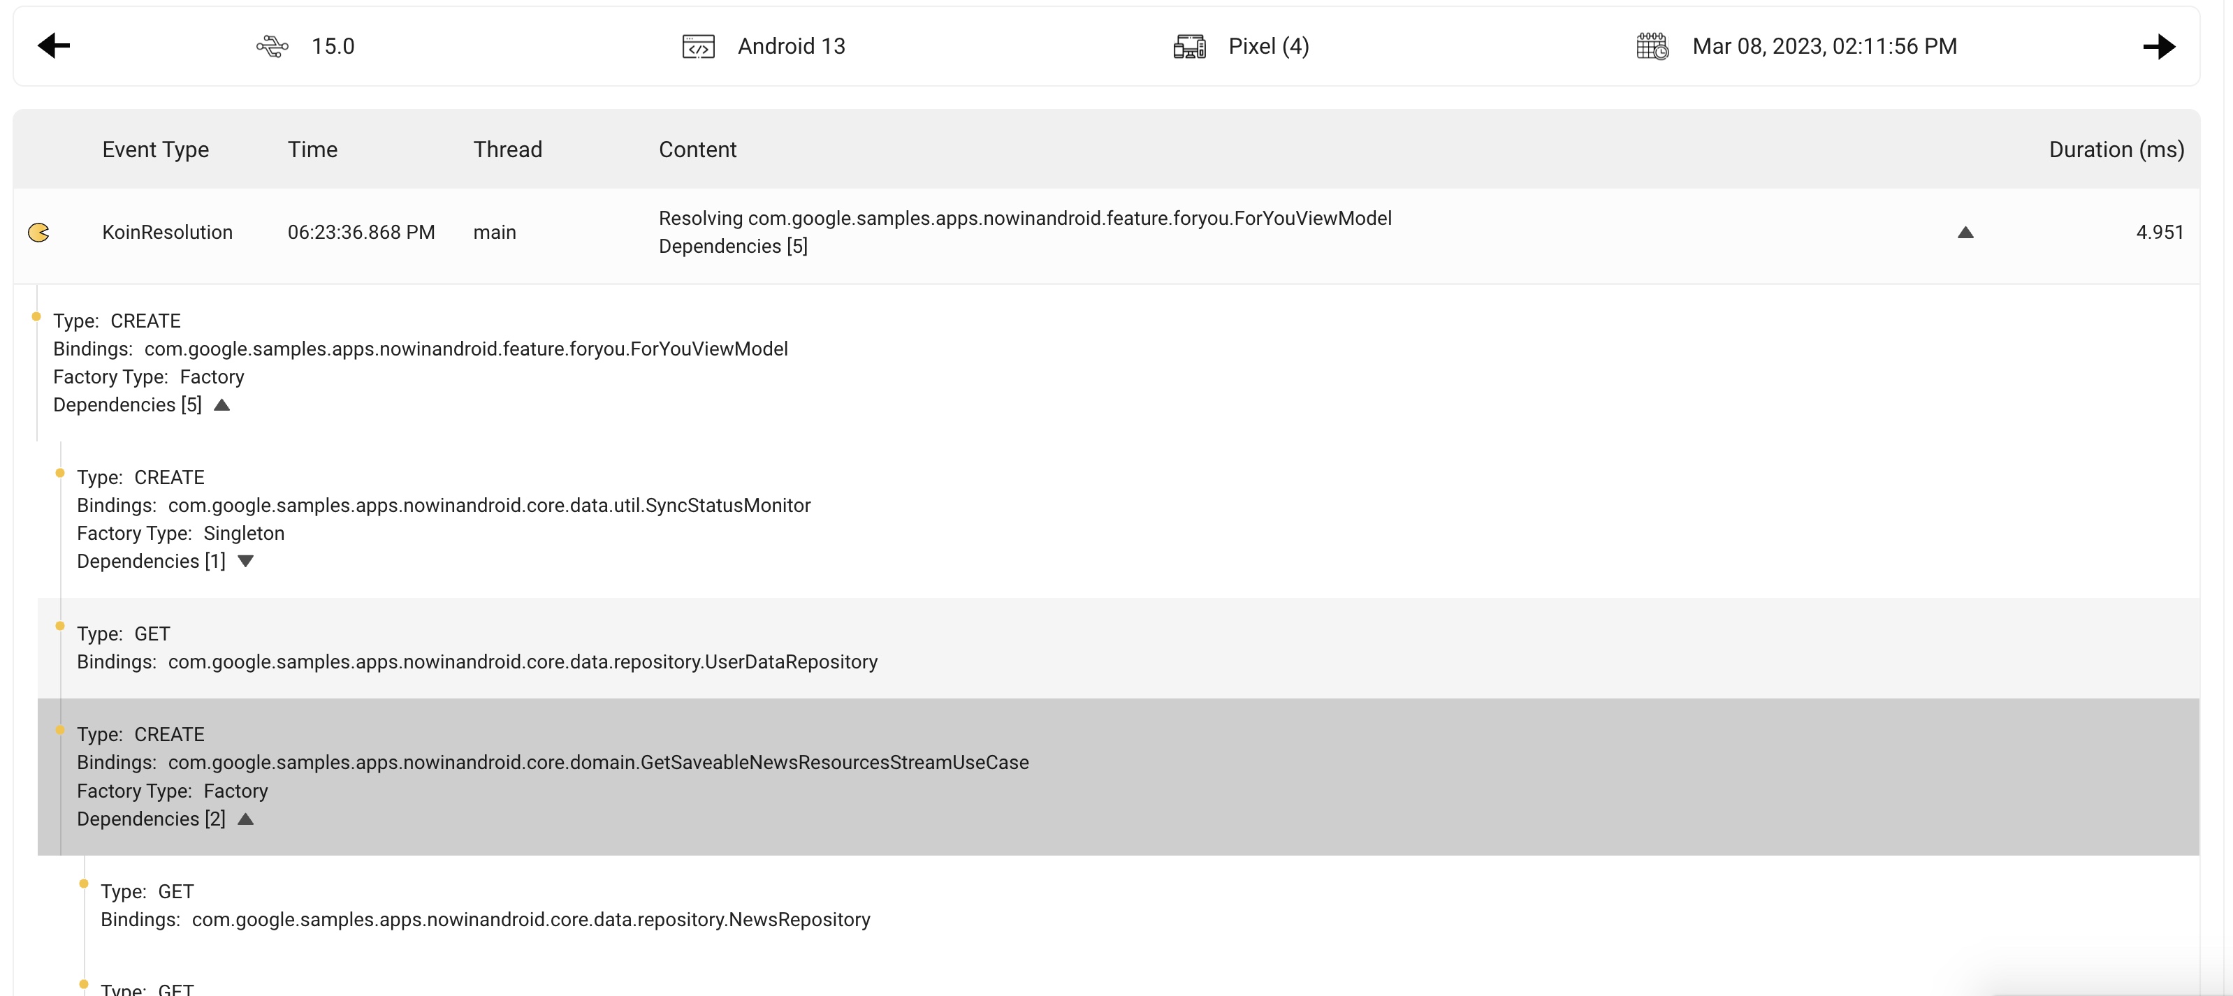
Task: Click the Thread column header
Action: 507,149
